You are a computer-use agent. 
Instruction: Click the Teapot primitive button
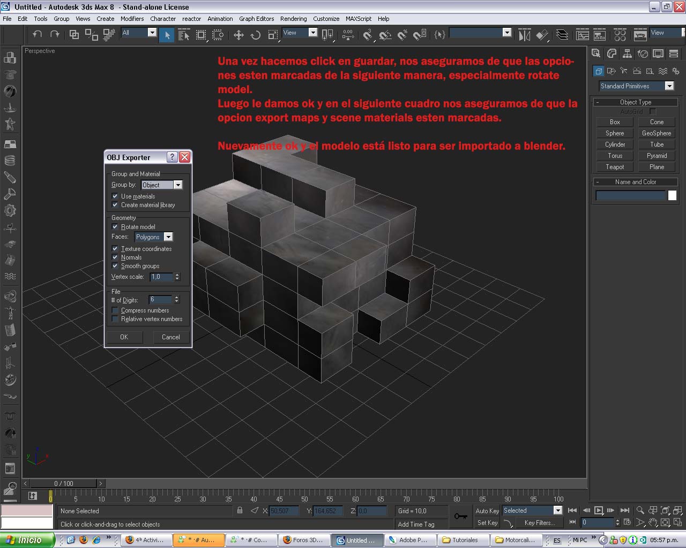[615, 167]
